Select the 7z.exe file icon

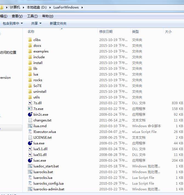(x=30, y=109)
